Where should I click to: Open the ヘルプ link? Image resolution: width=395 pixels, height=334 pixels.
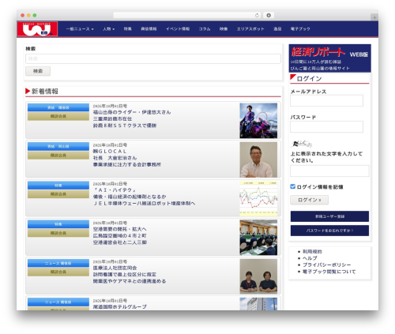tap(310, 258)
